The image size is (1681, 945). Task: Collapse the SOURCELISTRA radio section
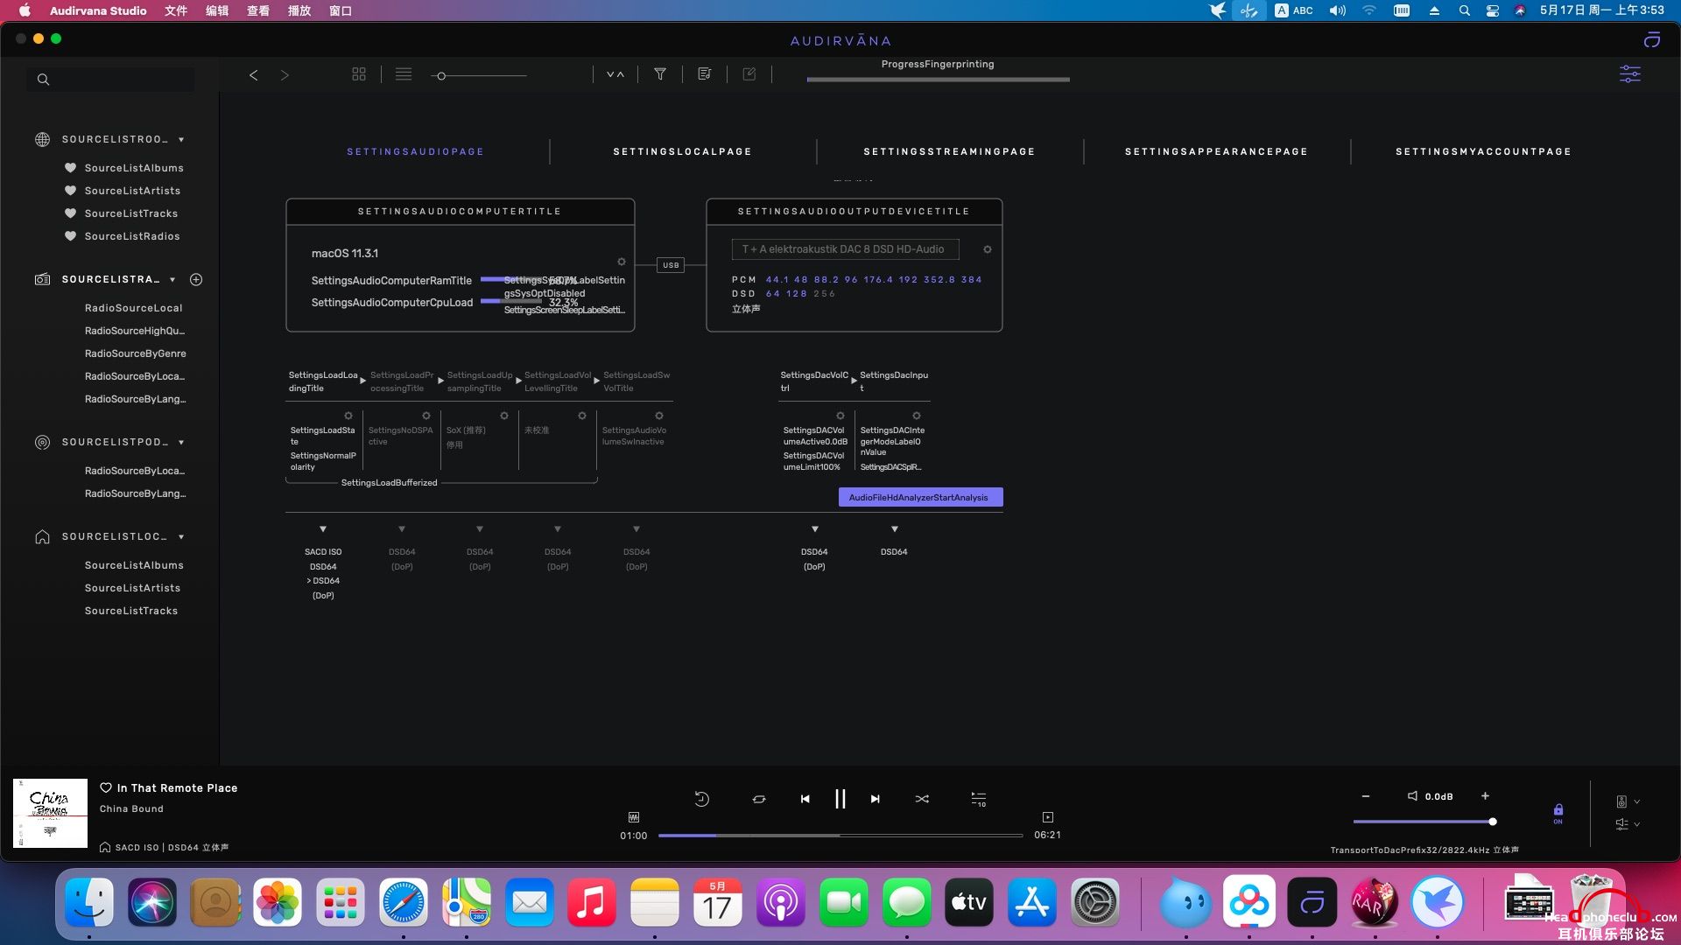[172, 280]
